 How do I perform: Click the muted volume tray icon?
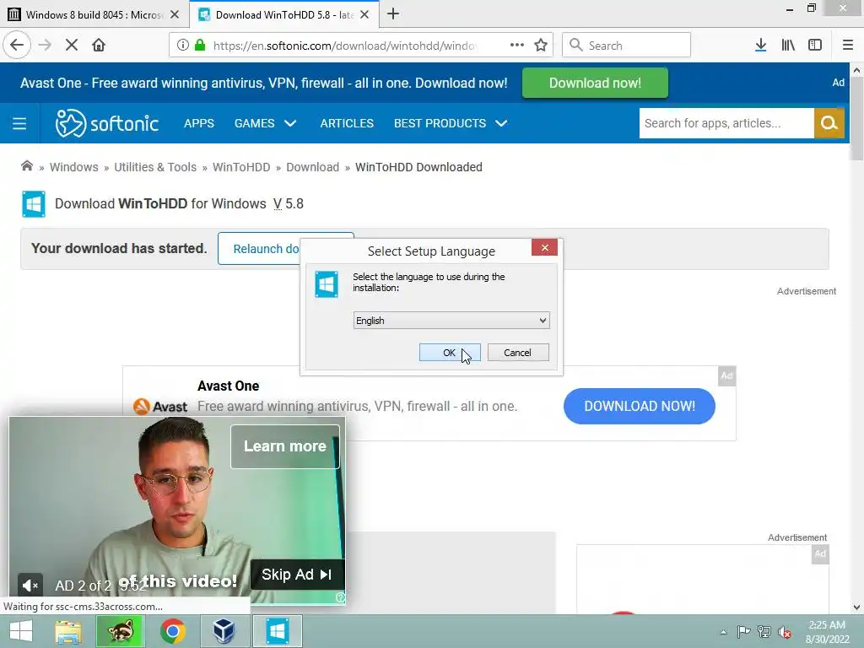[784, 631]
